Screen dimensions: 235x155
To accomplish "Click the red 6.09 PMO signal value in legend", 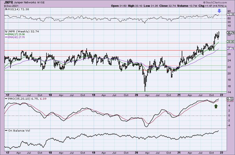I will tap(43, 99).
